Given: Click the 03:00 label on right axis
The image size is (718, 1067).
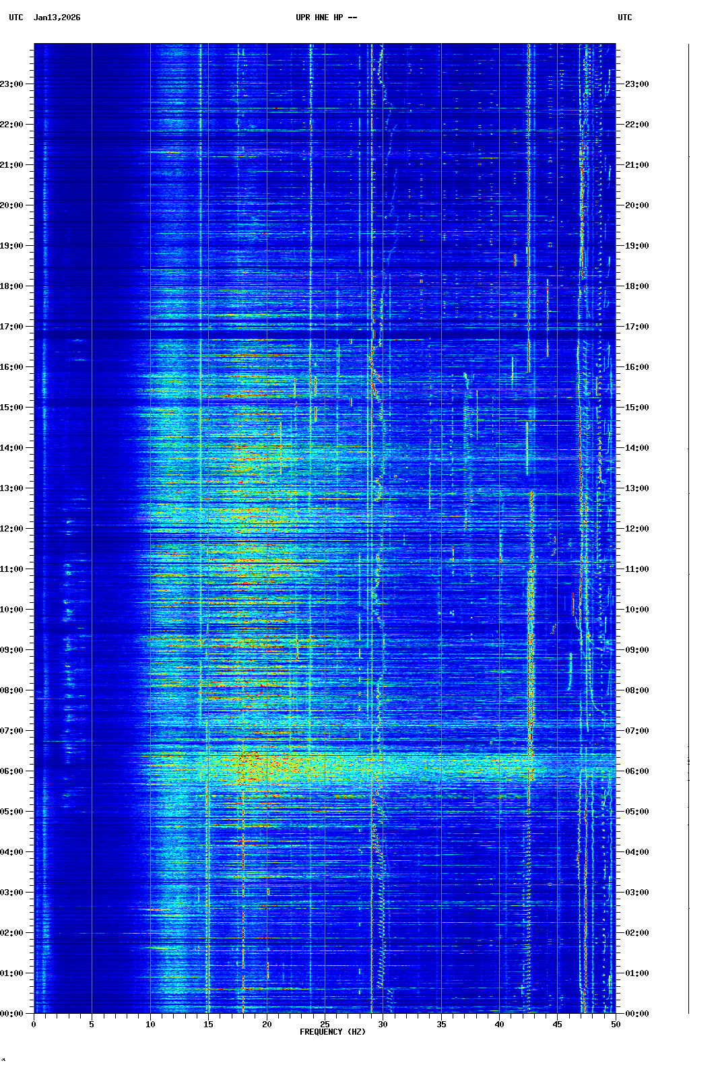Looking at the screenshot, I should pos(637,893).
